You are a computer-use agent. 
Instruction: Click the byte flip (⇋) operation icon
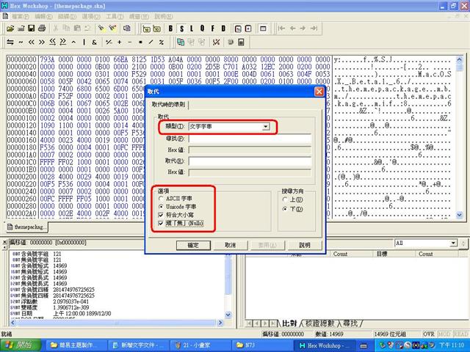coord(10,43)
